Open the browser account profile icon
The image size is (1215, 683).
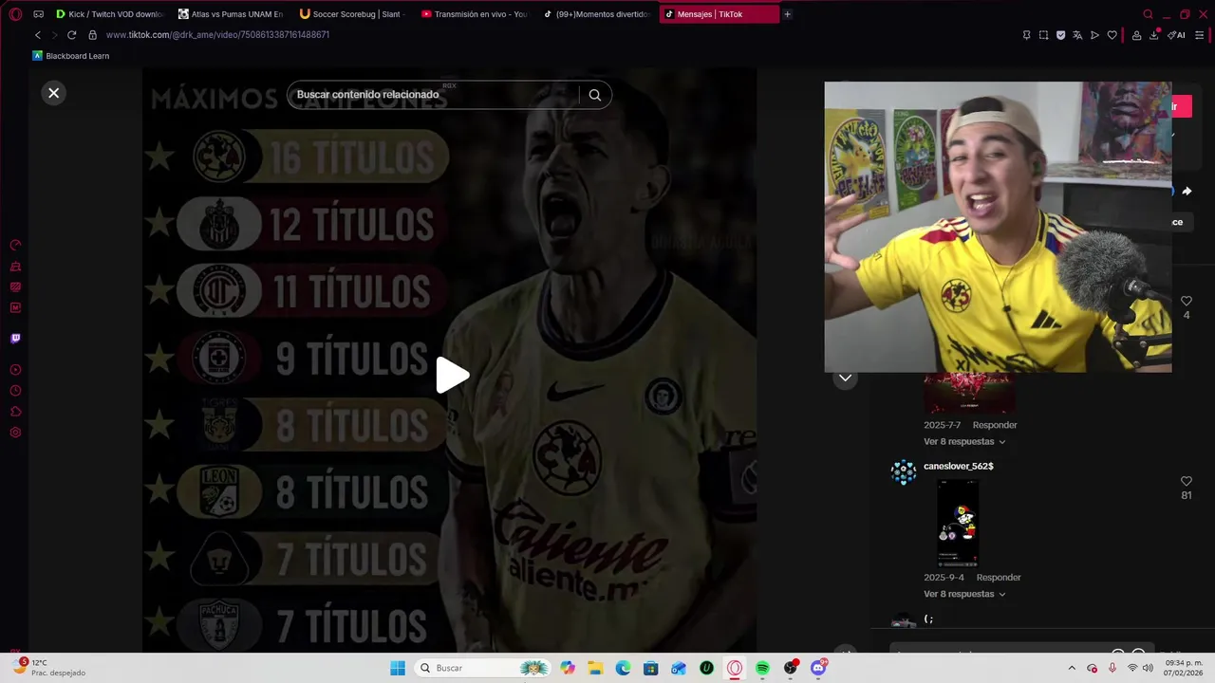pos(1136,35)
